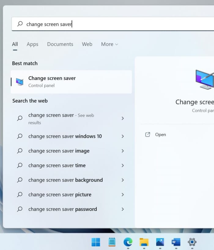This screenshot has width=214, height=250.
Task: Click search icon beside 'See web results' row
Action: tap(20, 118)
